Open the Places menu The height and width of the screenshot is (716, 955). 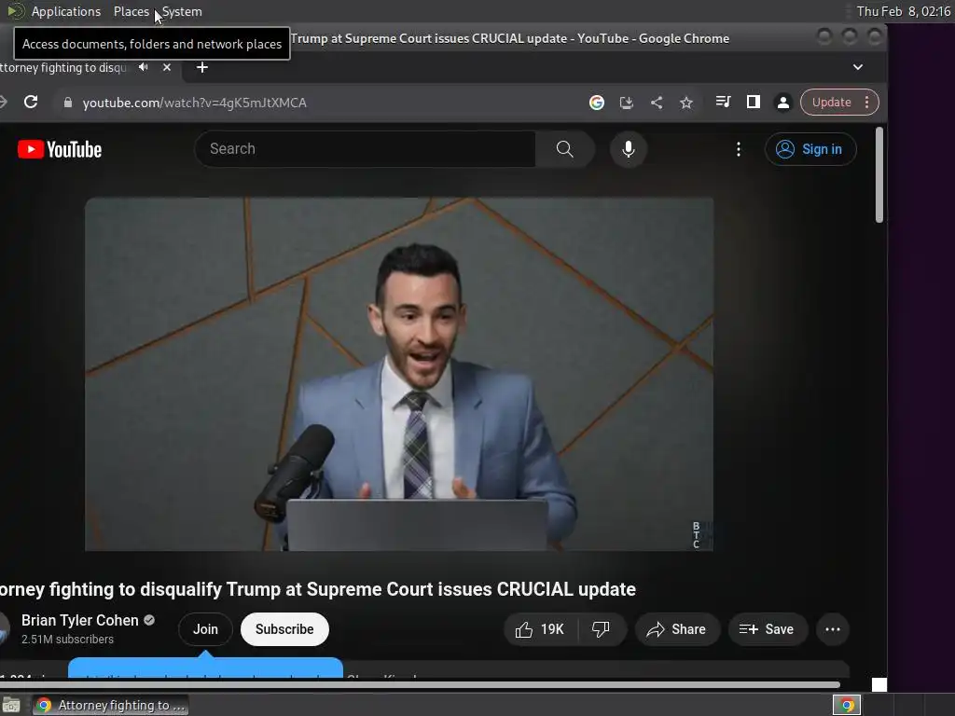(x=131, y=11)
